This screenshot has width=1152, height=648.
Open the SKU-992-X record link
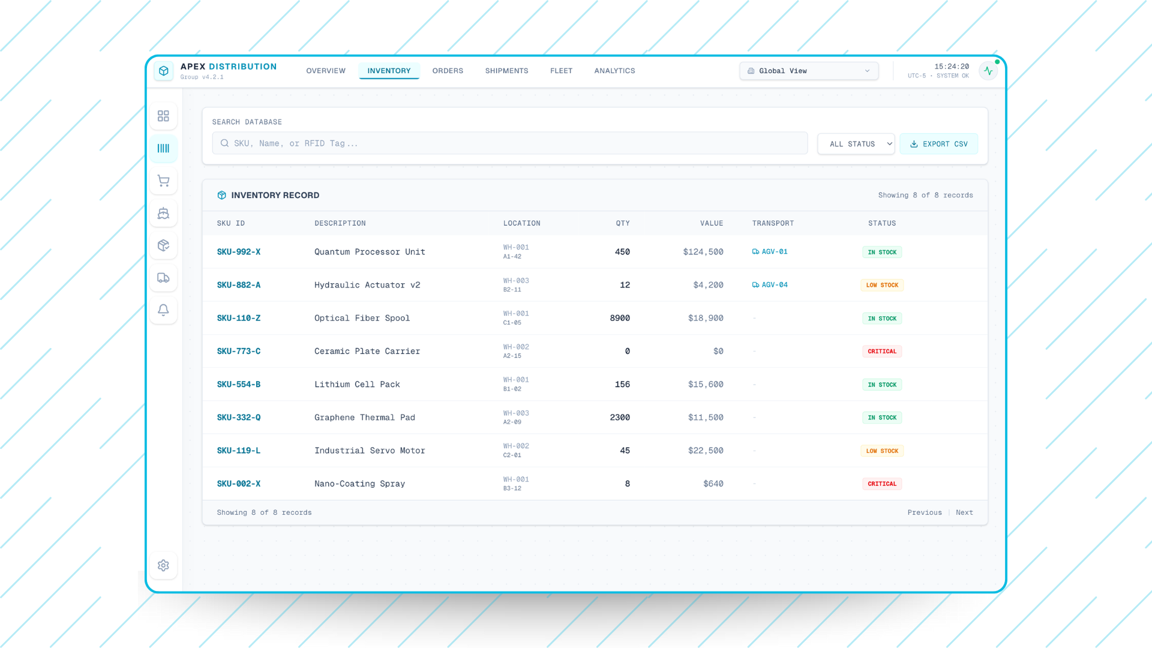point(239,252)
